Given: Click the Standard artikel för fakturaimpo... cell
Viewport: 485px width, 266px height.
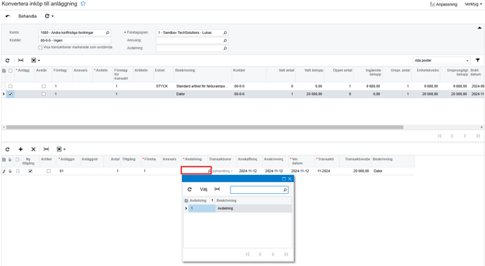Looking at the screenshot, I should click(x=202, y=86).
